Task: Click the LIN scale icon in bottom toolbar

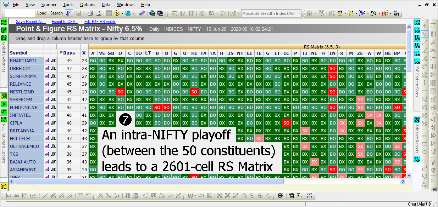Action: click(x=201, y=195)
